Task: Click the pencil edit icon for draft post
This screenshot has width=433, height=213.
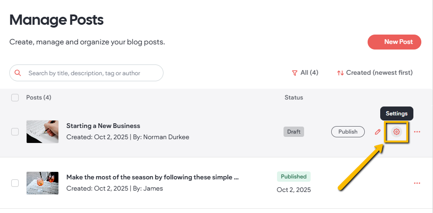Action: click(378, 132)
